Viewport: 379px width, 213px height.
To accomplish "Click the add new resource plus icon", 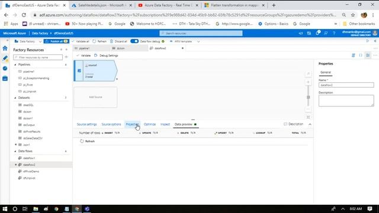I will point(66,57).
